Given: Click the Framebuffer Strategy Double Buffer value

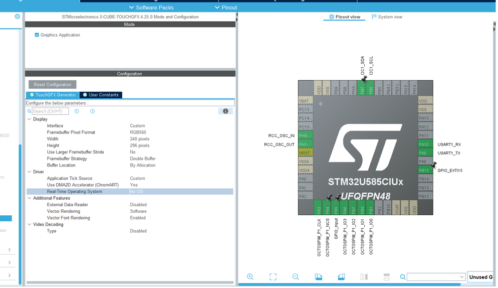Looking at the screenshot, I should coord(143,158).
